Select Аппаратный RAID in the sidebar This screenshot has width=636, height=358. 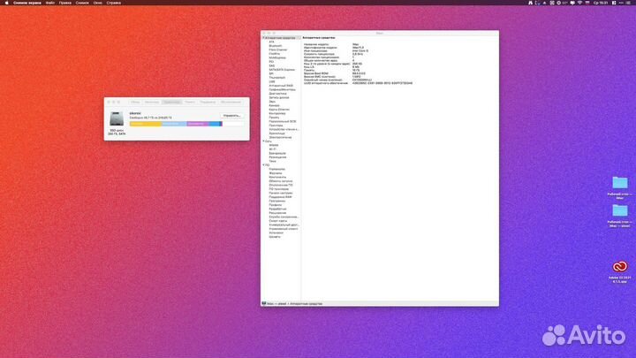(x=281, y=86)
